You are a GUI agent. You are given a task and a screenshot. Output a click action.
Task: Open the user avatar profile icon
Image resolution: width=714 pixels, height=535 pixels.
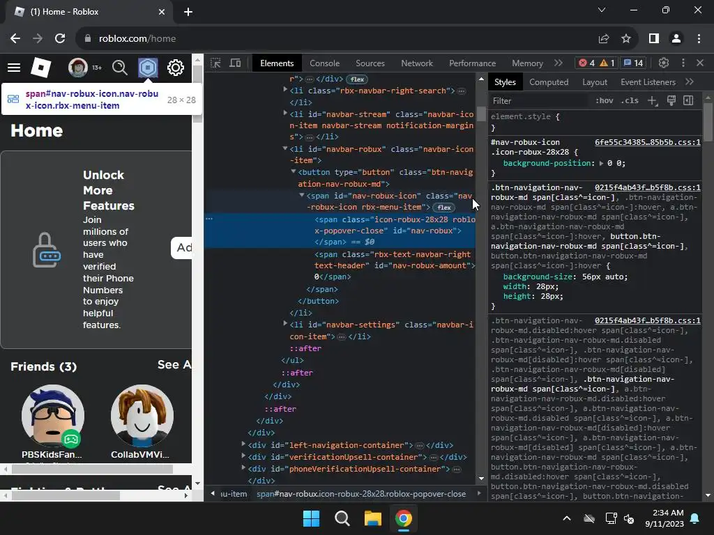[x=78, y=68]
